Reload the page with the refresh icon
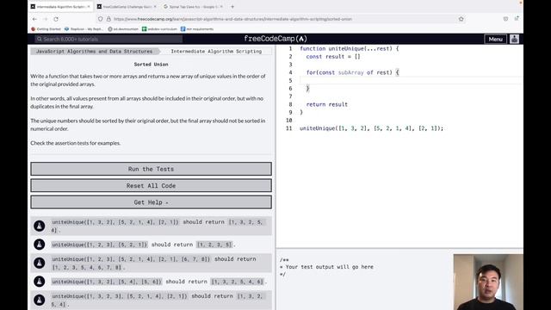Viewport: 551px width, 310px height. tap(56, 19)
